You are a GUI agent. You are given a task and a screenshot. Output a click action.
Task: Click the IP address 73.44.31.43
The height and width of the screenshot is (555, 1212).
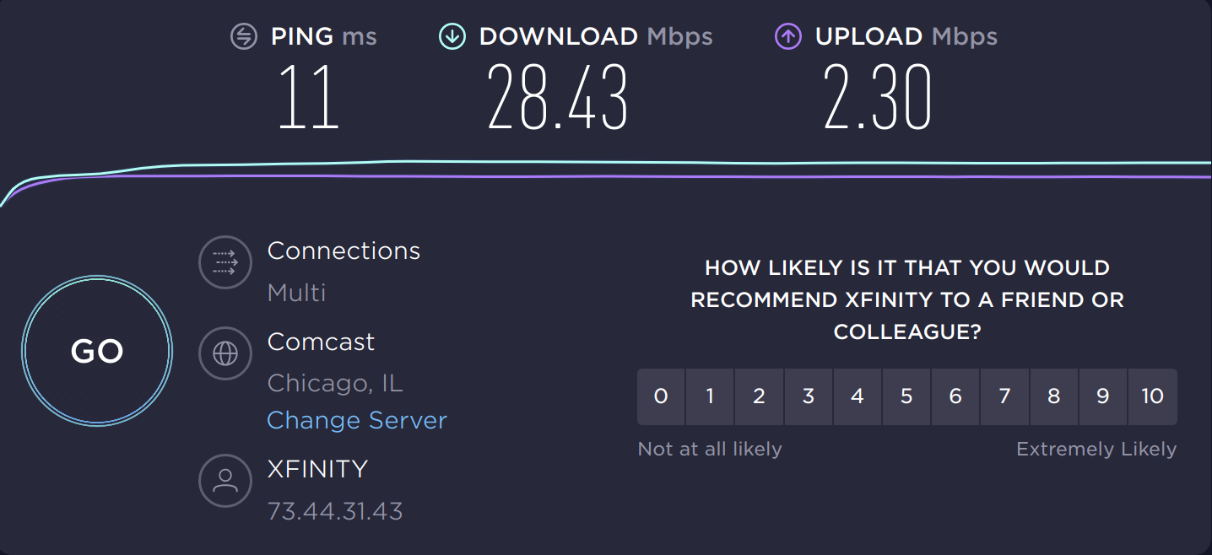tap(335, 510)
